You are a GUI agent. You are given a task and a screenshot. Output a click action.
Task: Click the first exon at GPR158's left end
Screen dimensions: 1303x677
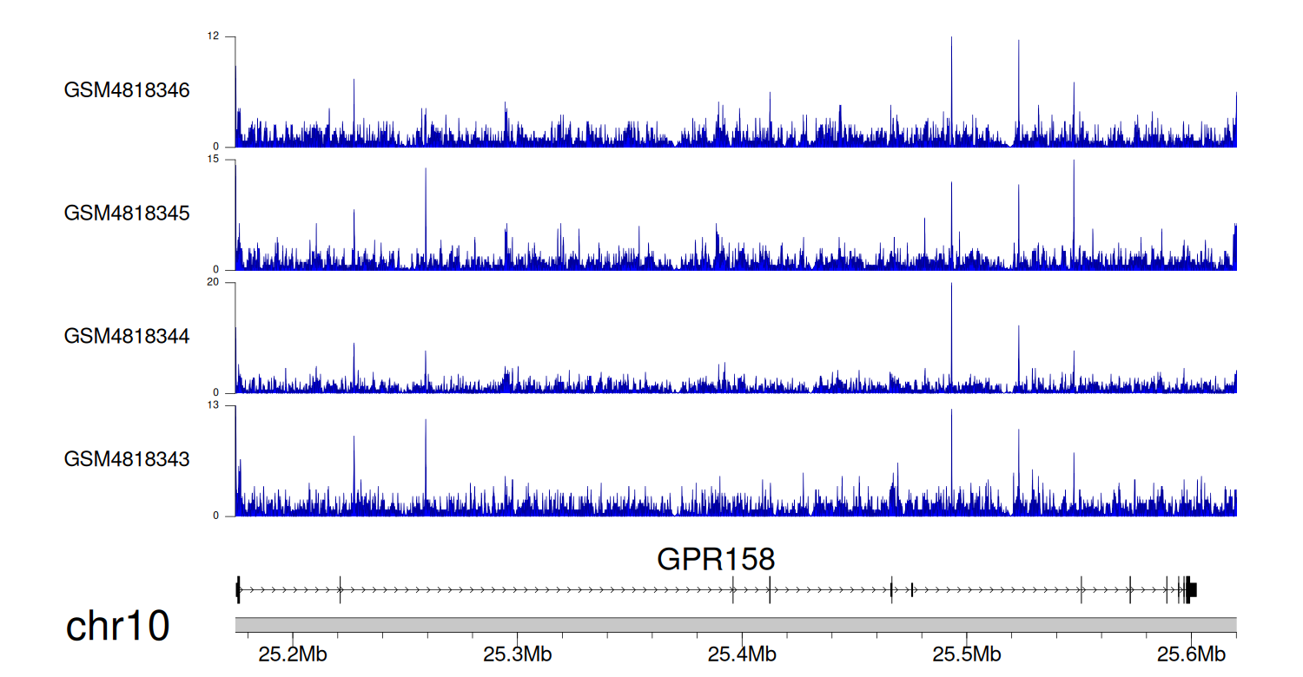pyautogui.click(x=238, y=589)
